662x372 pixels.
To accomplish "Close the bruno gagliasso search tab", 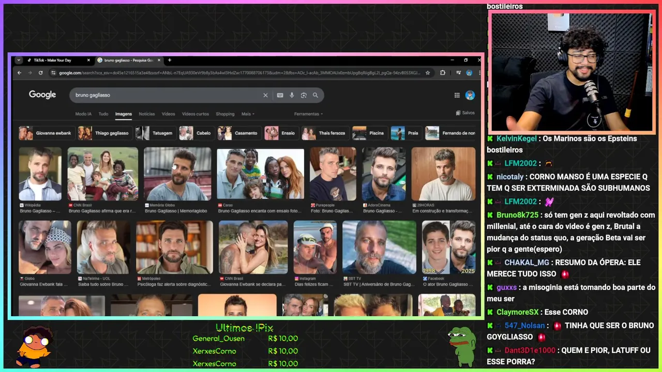I will pos(159,60).
